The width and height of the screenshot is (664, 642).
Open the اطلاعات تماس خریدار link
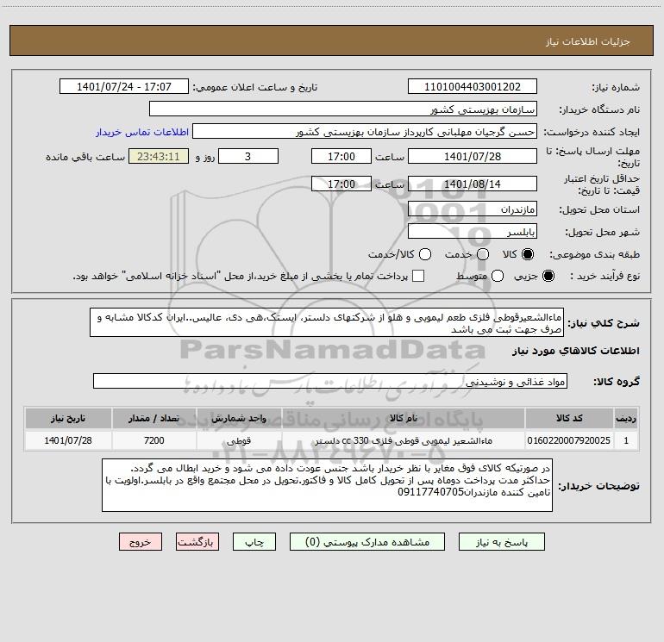pyautogui.click(x=142, y=132)
